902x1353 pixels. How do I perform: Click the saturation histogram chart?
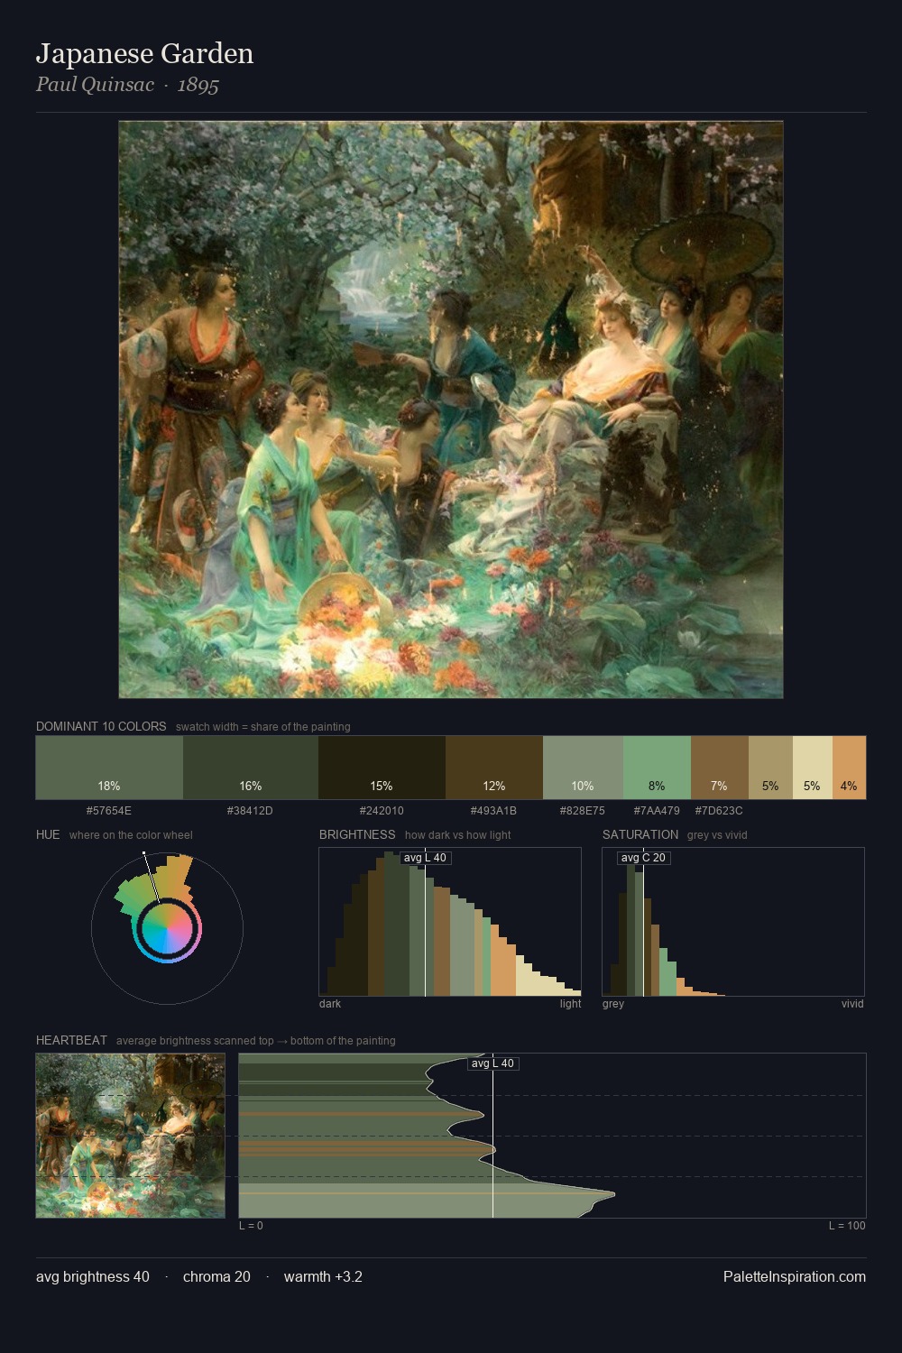[733, 922]
